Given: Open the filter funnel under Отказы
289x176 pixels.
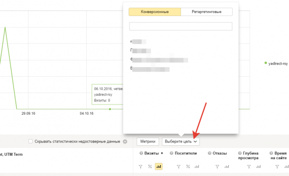Looking at the screenshot, I should point(217,166).
